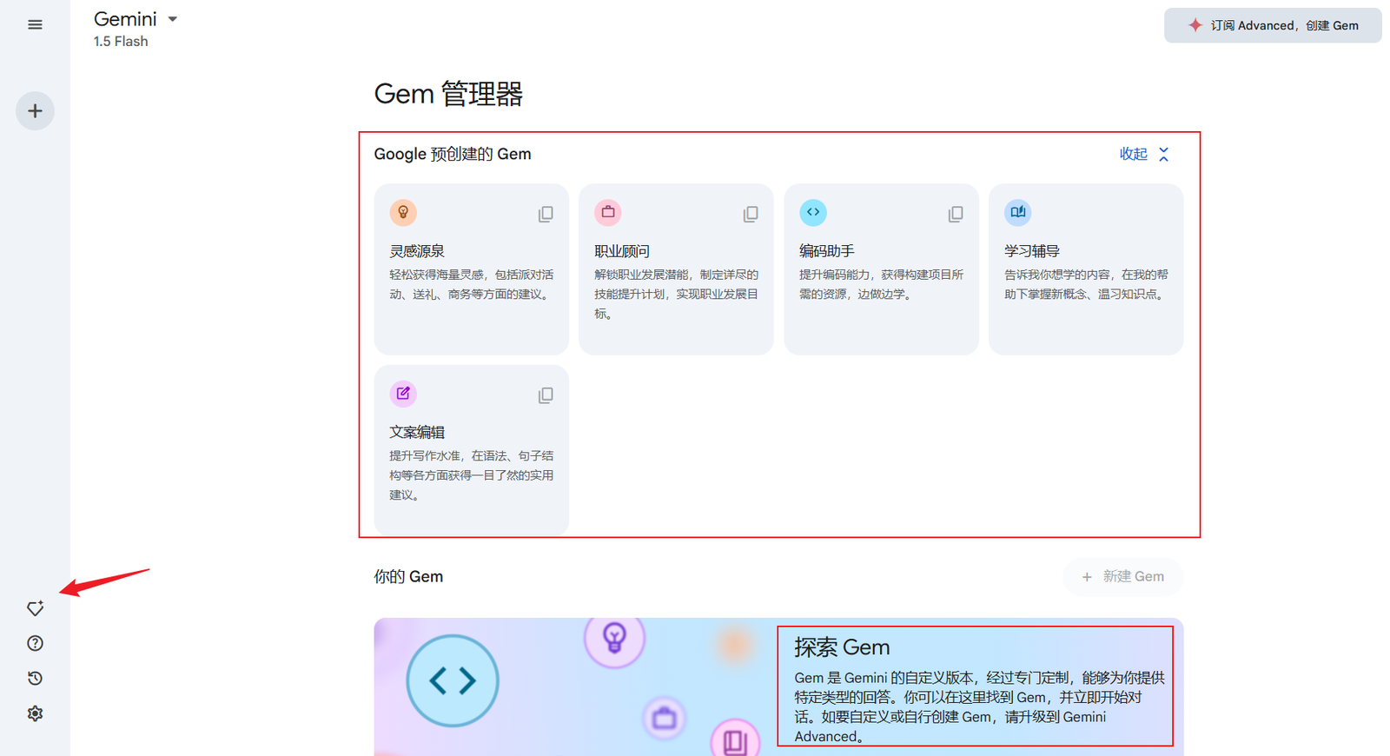Expand the Gemini model dropdown arrow
1390x756 pixels.
click(172, 19)
